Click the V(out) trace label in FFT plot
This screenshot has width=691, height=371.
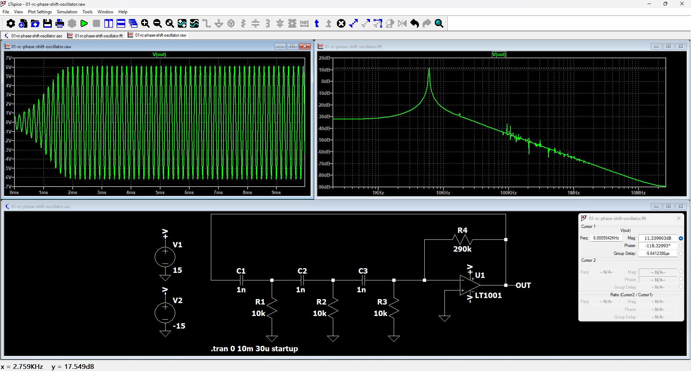point(499,55)
